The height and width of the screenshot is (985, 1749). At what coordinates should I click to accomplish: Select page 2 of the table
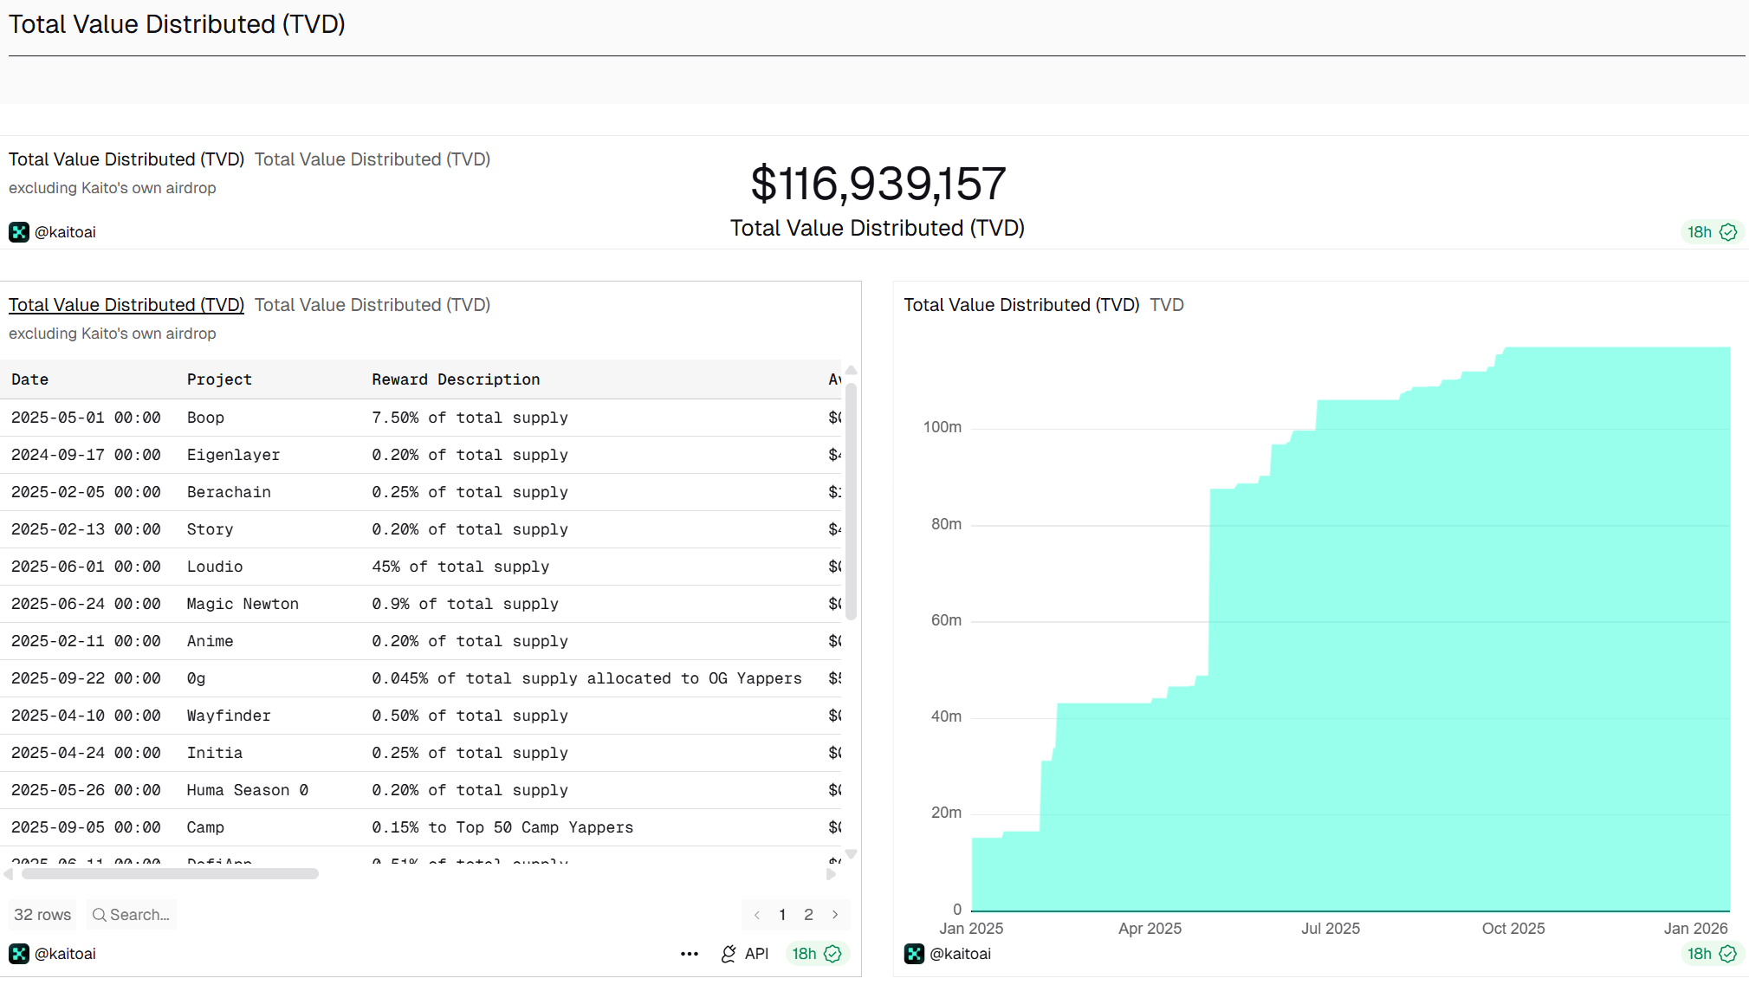pyautogui.click(x=808, y=915)
